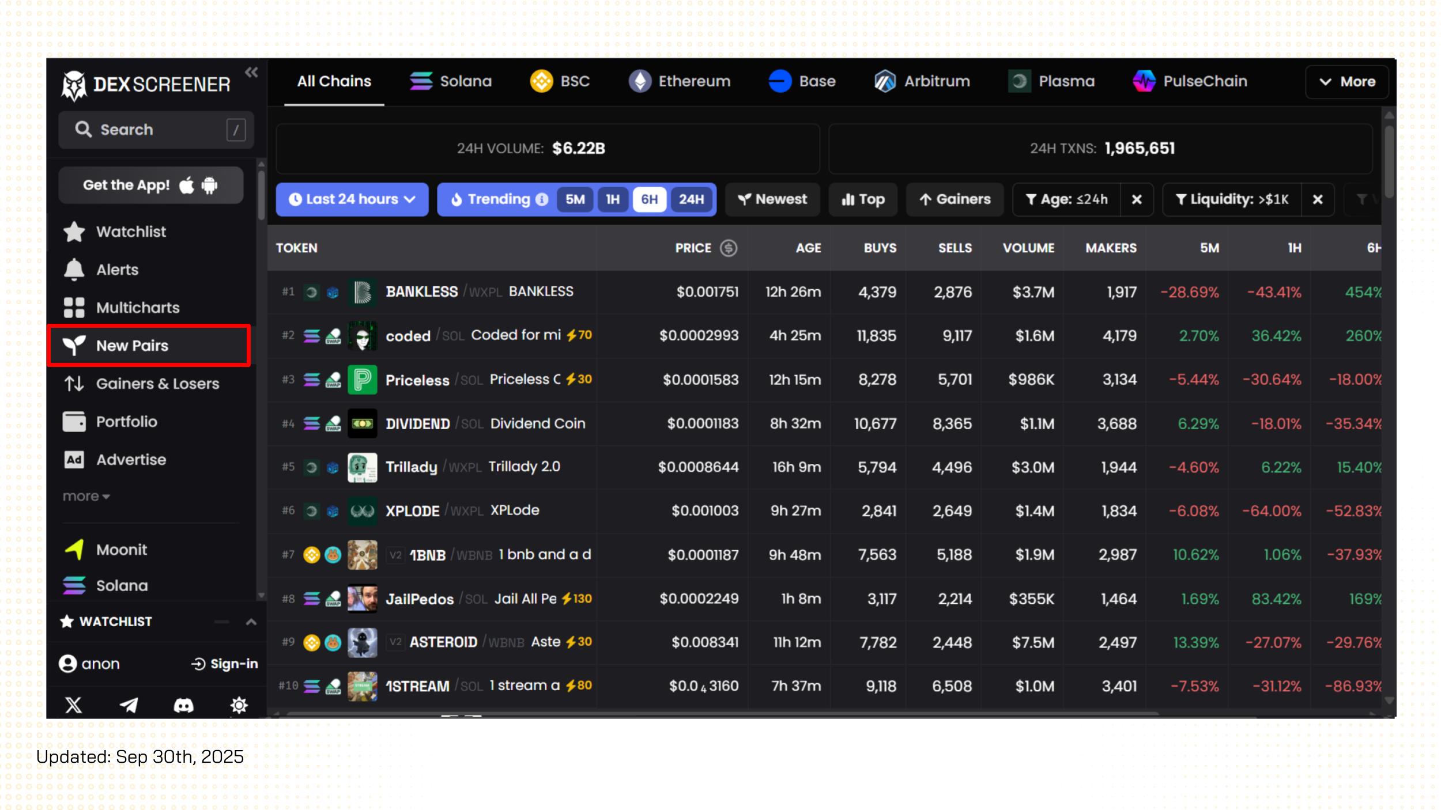
Task: Select the 24H trending timeframe
Action: tap(691, 199)
